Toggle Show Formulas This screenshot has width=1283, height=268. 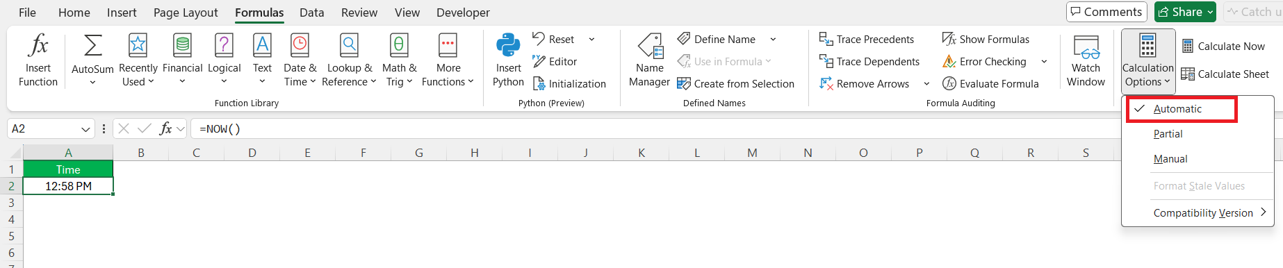[x=986, y=40]
